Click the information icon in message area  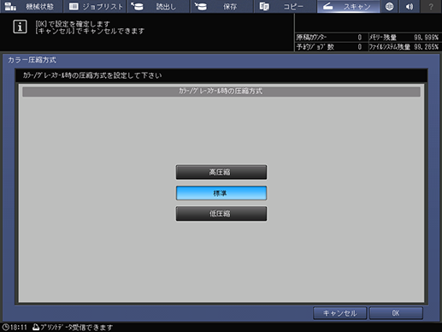[20, 27]
